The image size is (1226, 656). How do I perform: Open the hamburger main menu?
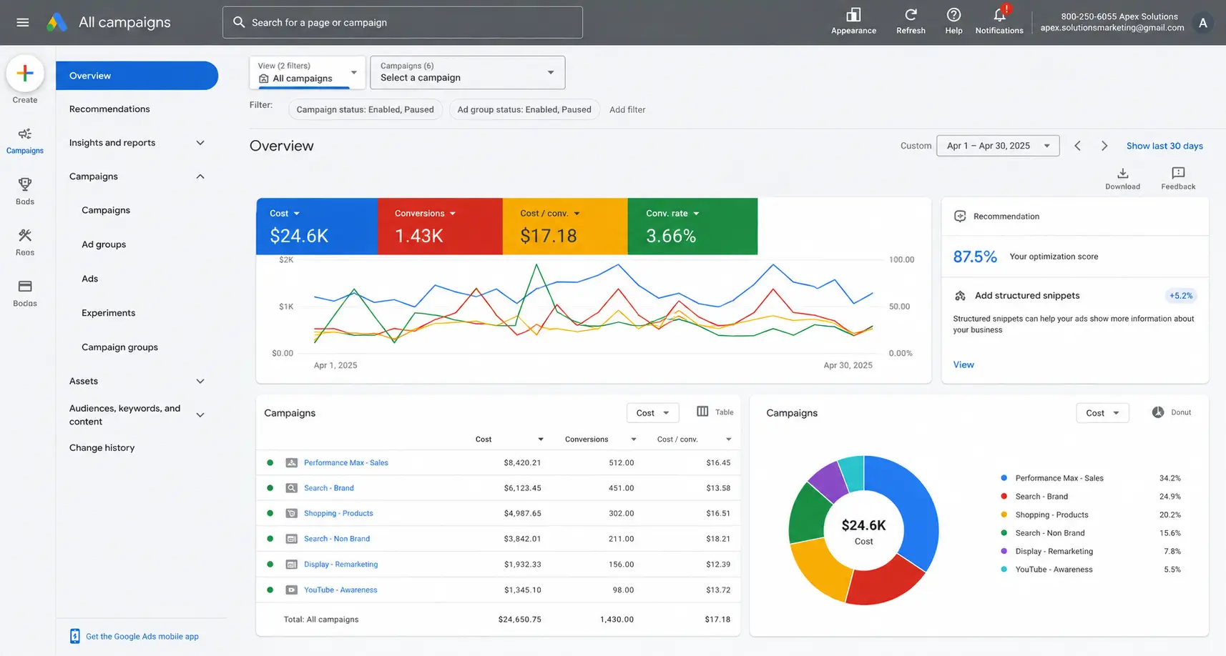point(23,22)
